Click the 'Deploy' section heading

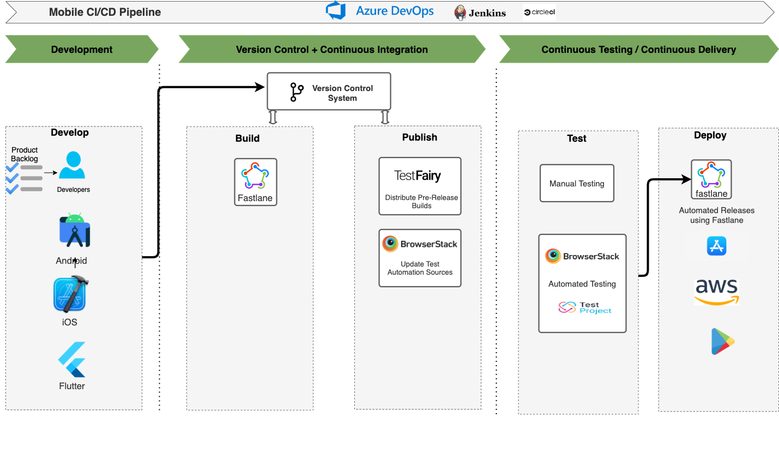[710, 135]
